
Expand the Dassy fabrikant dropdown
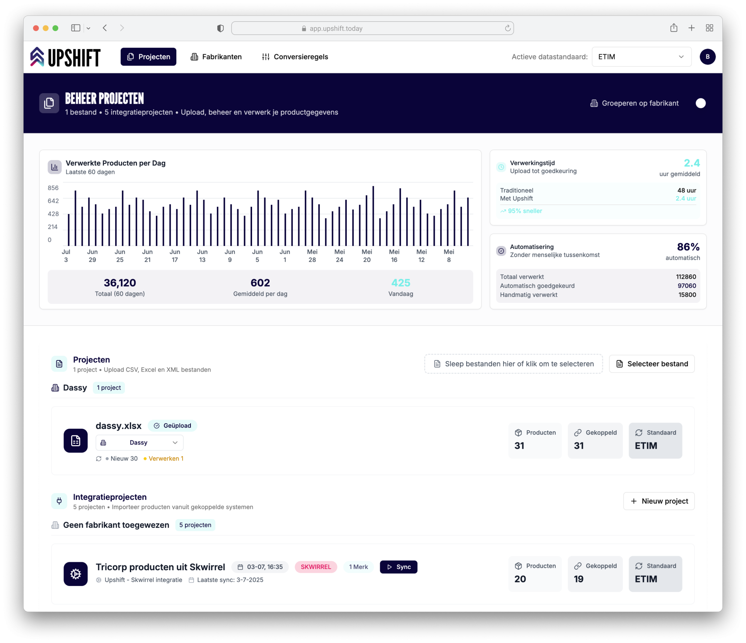(x=139, y=443)
